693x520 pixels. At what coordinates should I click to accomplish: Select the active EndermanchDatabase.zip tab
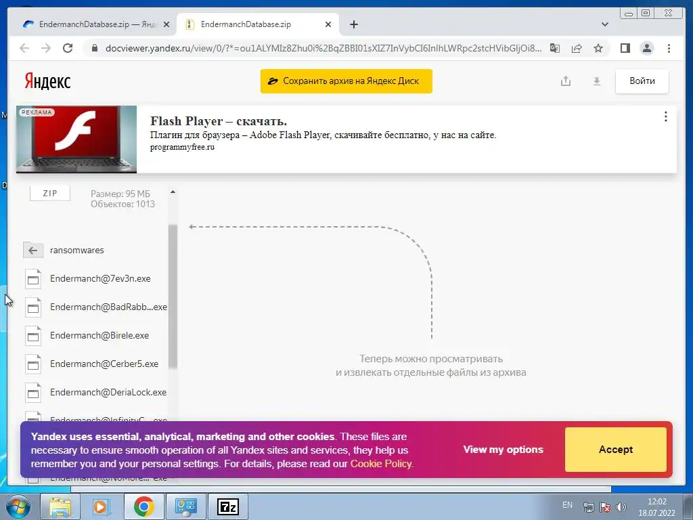(x=258, y=24)
